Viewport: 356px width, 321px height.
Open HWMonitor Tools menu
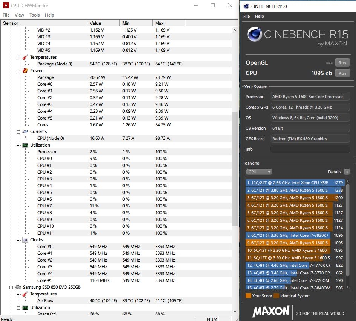click(x=35, y=15)
